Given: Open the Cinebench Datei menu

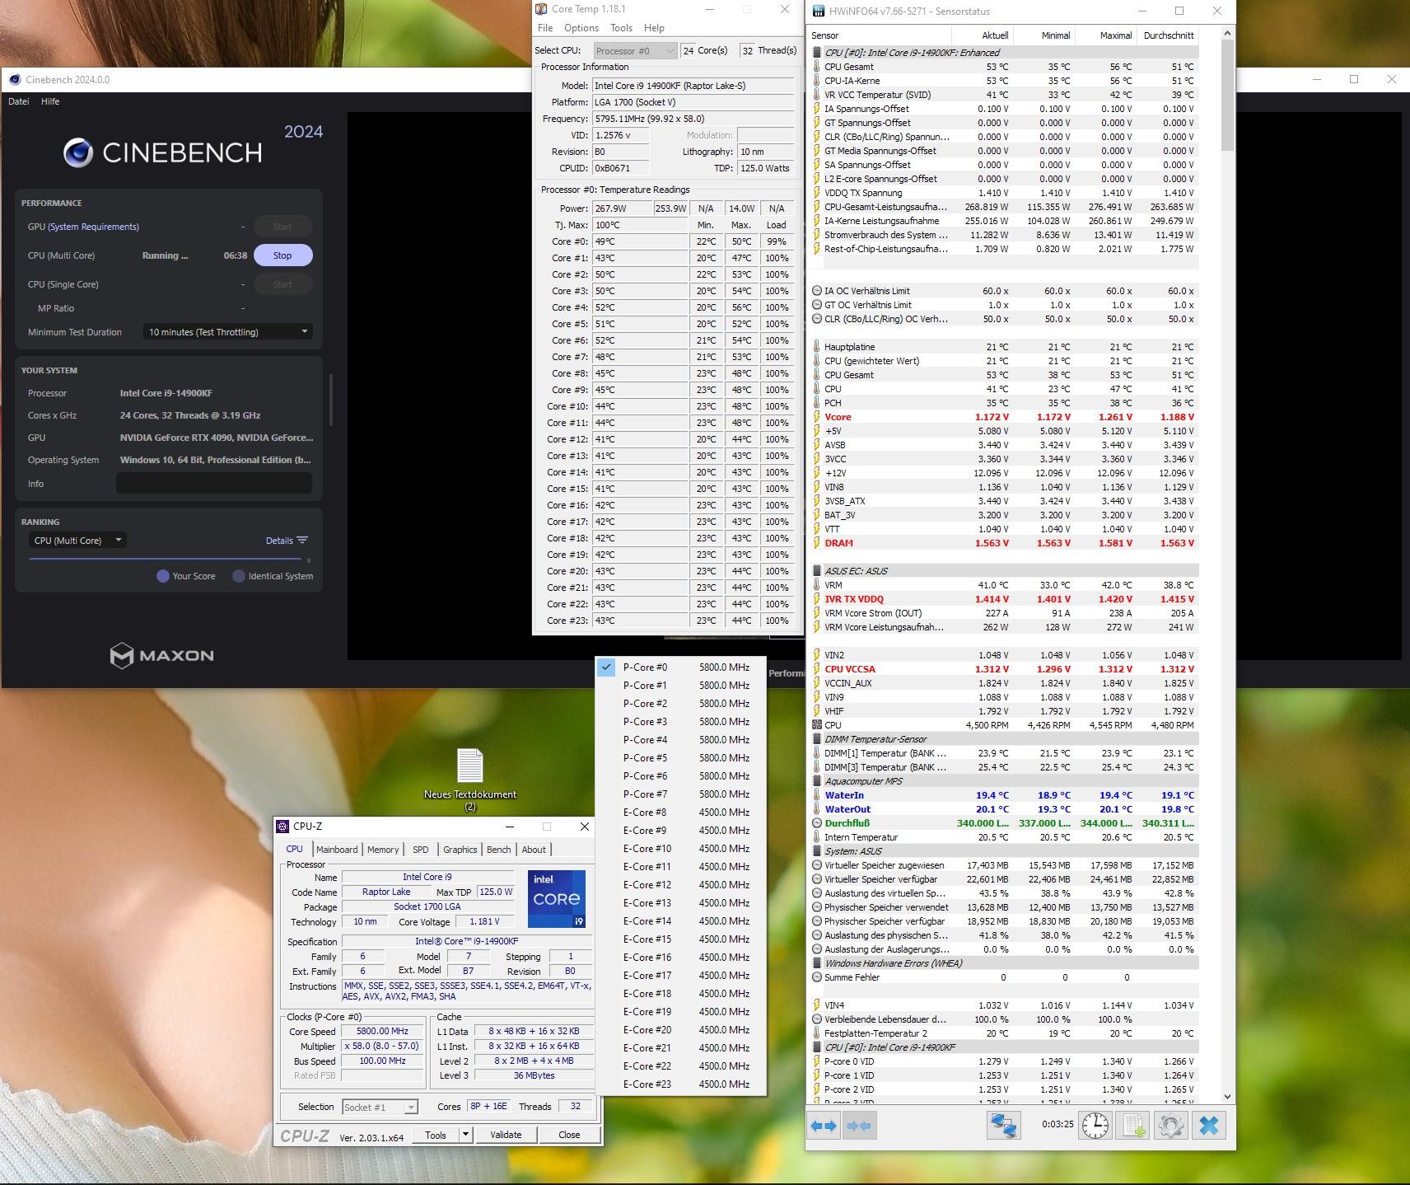Looking at the screenshot, I should 18,101.
